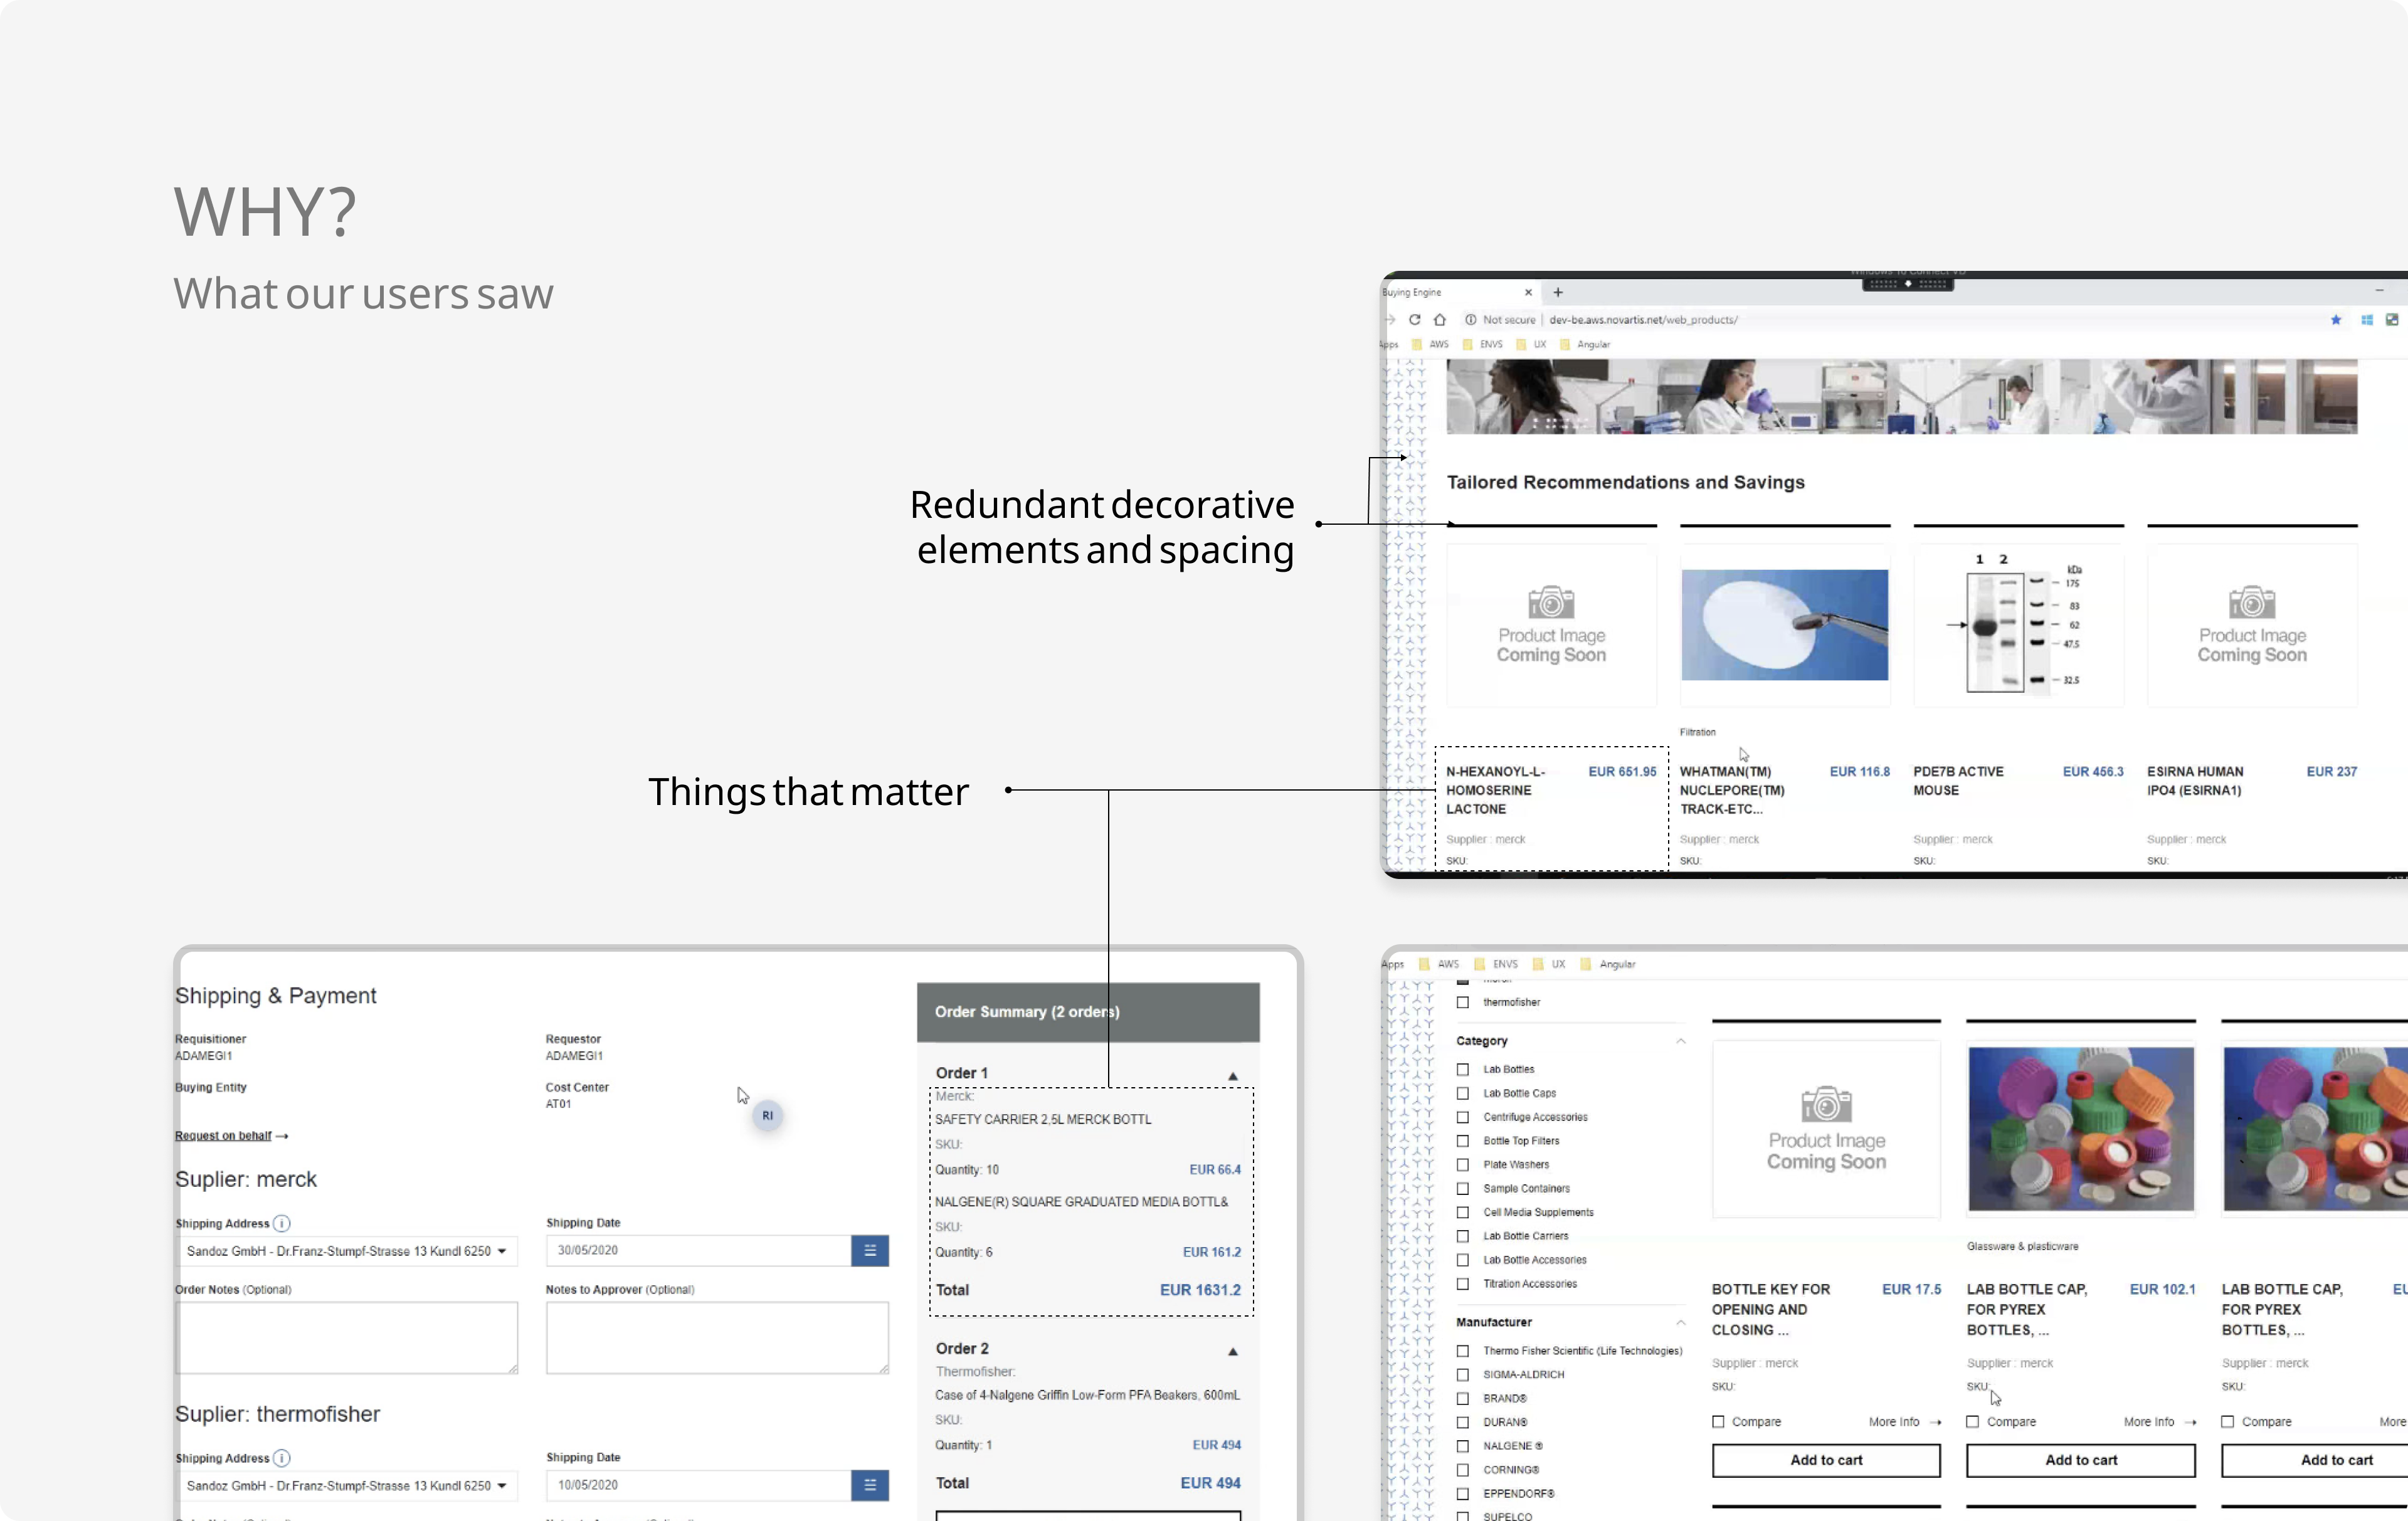Click the Windows-logo extension icon in browser toolbar
The height and width of the screenshot is (1521, 2408).
(x=2367, y=320)
